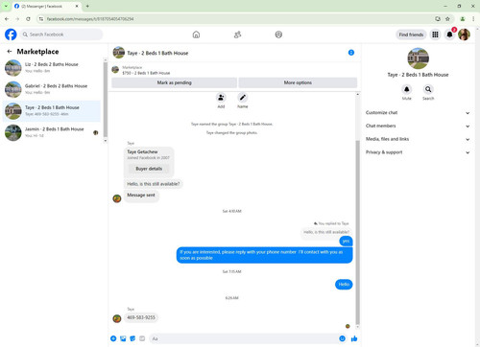The image size is (480, 347).
Task: Click the blue Hello message bubble
Action: click(x=344, y=284)
